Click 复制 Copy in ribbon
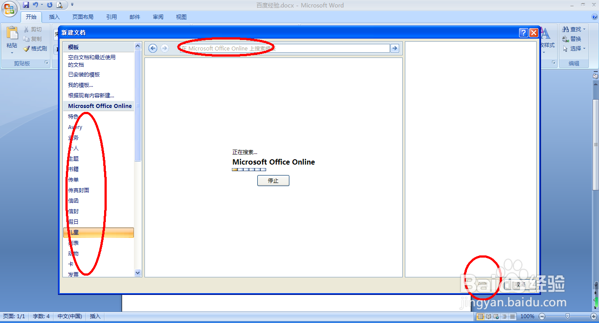Screen dimensions: 599x323 click(32, 39)
